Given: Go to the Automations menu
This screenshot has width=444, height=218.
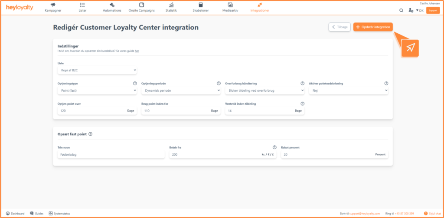Looking at the screenshot, I should click(x=112, y=10).
